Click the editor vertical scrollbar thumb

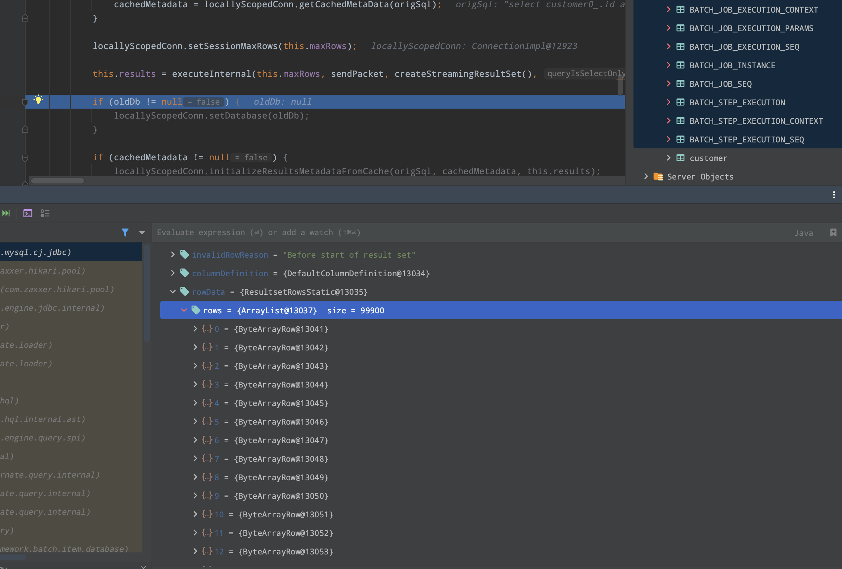pos(620,85)
